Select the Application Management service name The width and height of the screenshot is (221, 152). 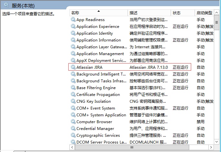pyautogui.click(x=100, y=53)
